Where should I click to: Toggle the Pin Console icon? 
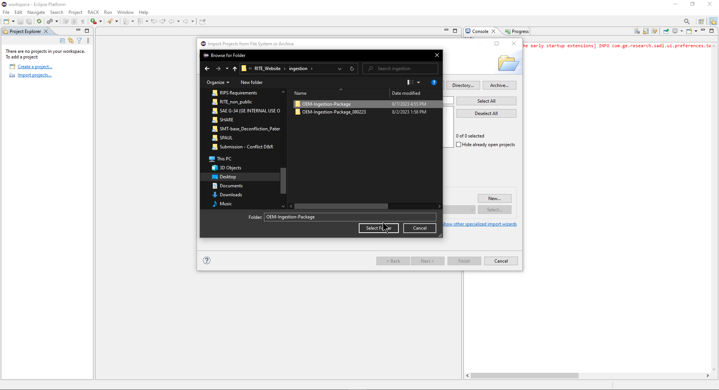[666, 31]
